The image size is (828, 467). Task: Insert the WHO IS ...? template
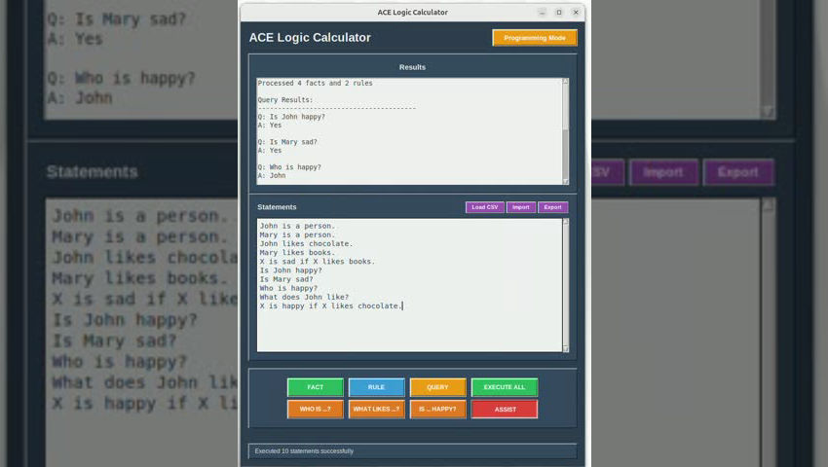[315, 409]
